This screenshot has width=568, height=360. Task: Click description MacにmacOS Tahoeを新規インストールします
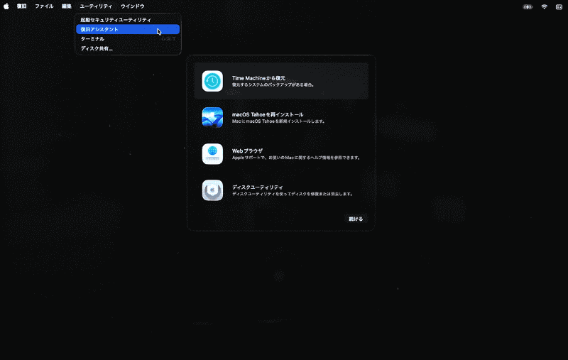click(278, 121)
